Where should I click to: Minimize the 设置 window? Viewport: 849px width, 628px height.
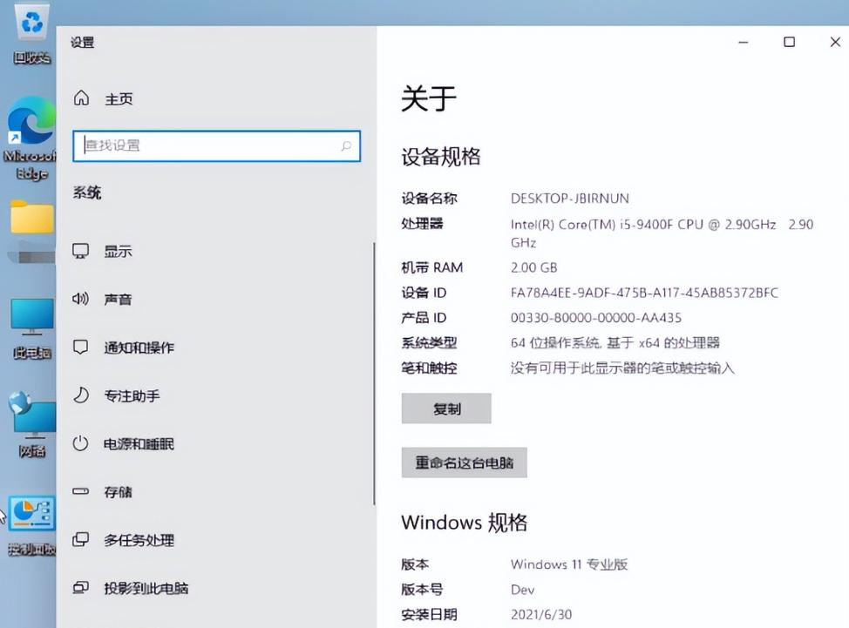point(744,42)
